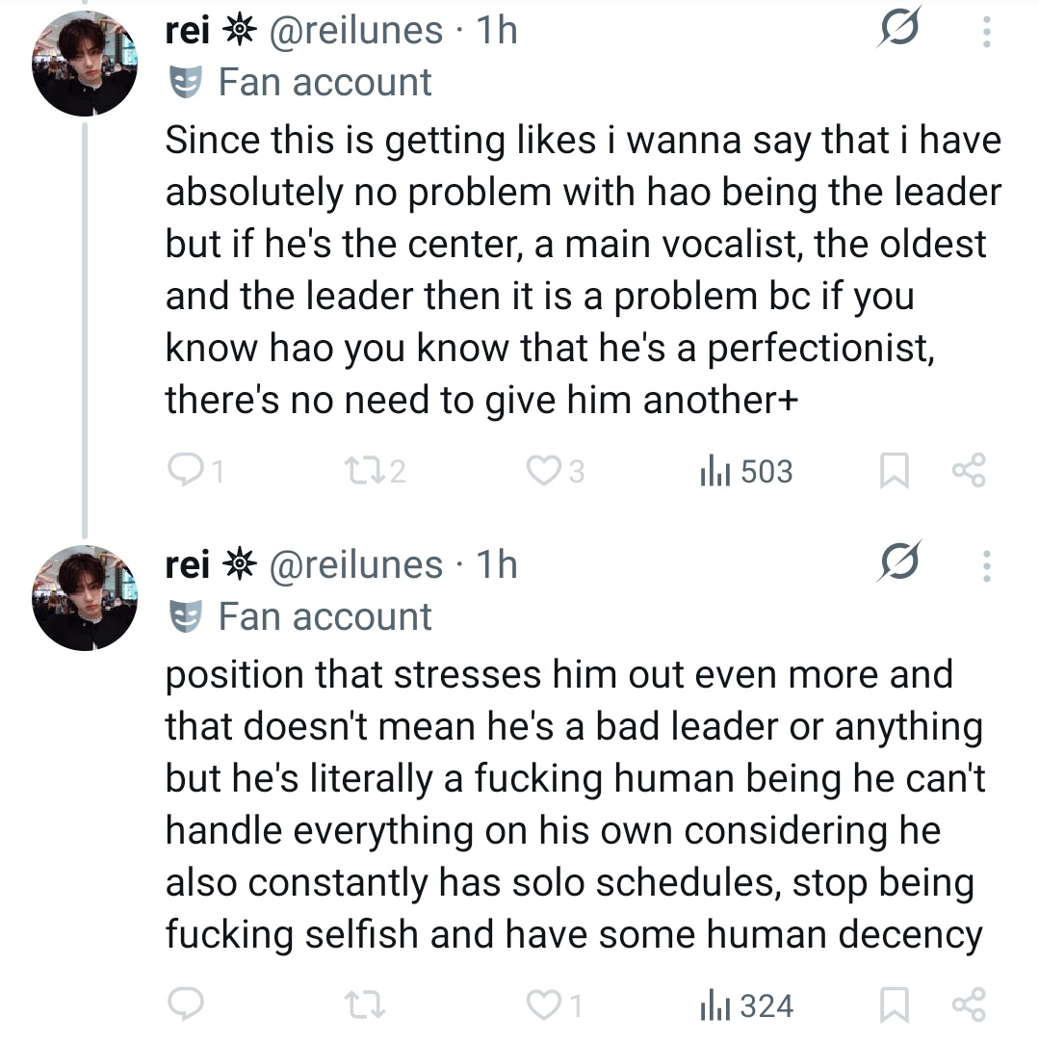Screen dimensions: 1039x1043
Task: Click the slashed circle icon on second tweet
Action: [x=898, y=562]
